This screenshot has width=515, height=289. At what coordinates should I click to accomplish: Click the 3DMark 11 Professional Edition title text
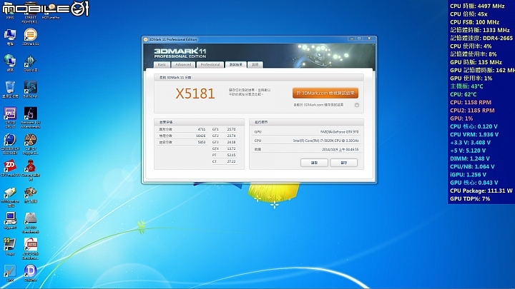pyautogui.click(x=173, y=39)
